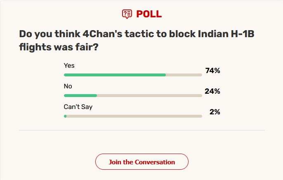Viewport: 283px width, 180px height.
Task: Click the 74% result value
Action: tap(212, 71)
